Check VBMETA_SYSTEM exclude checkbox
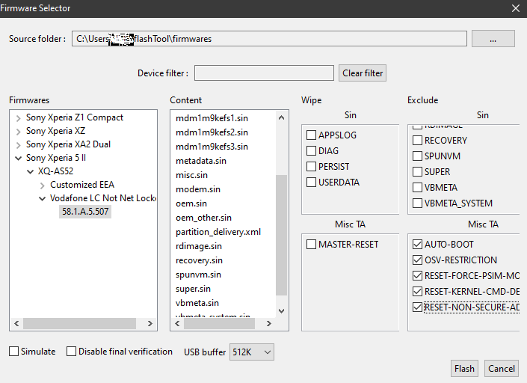This screenshot has height=383, width=527. [417, 203]
